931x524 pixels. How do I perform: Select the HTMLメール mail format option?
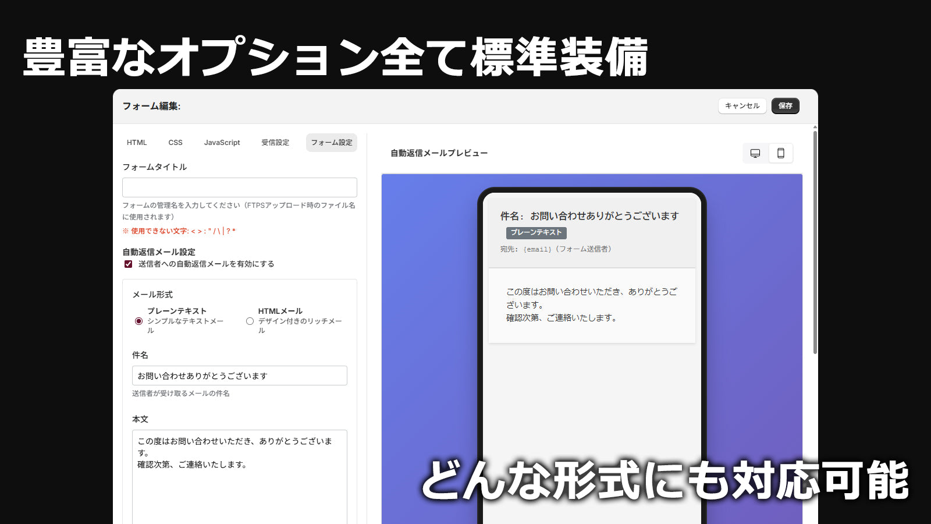[250, 321]
